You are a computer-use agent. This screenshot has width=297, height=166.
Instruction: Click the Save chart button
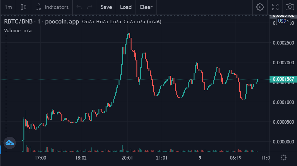tap(106, 7)
